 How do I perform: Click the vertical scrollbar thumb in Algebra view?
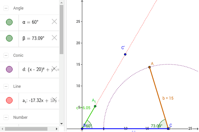click(x=62, y=30)
